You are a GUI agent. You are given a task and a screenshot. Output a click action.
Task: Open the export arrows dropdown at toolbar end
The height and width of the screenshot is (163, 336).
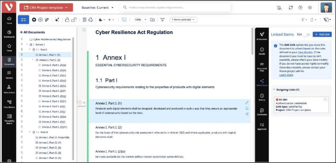[327, 20]
